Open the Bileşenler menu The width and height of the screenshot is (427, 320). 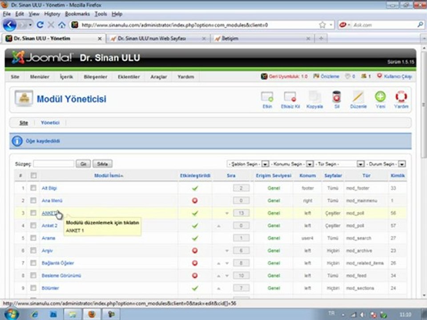[95, 77]
